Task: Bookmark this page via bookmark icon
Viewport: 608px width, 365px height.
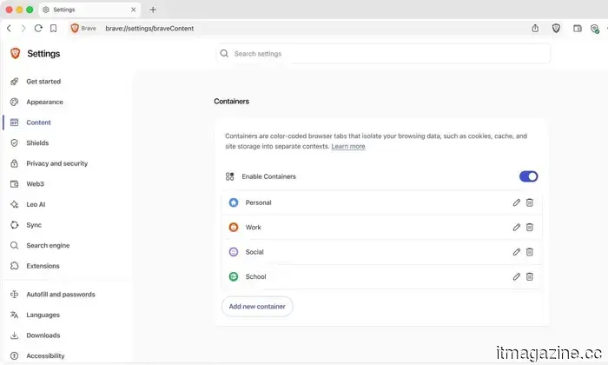Action: coord(54,29)
